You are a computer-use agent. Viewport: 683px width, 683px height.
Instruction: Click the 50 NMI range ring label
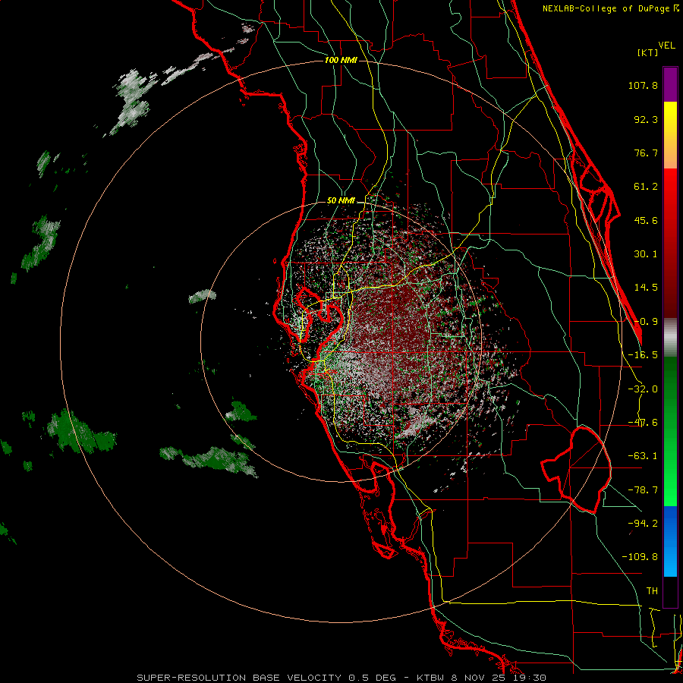pos(341,201)
